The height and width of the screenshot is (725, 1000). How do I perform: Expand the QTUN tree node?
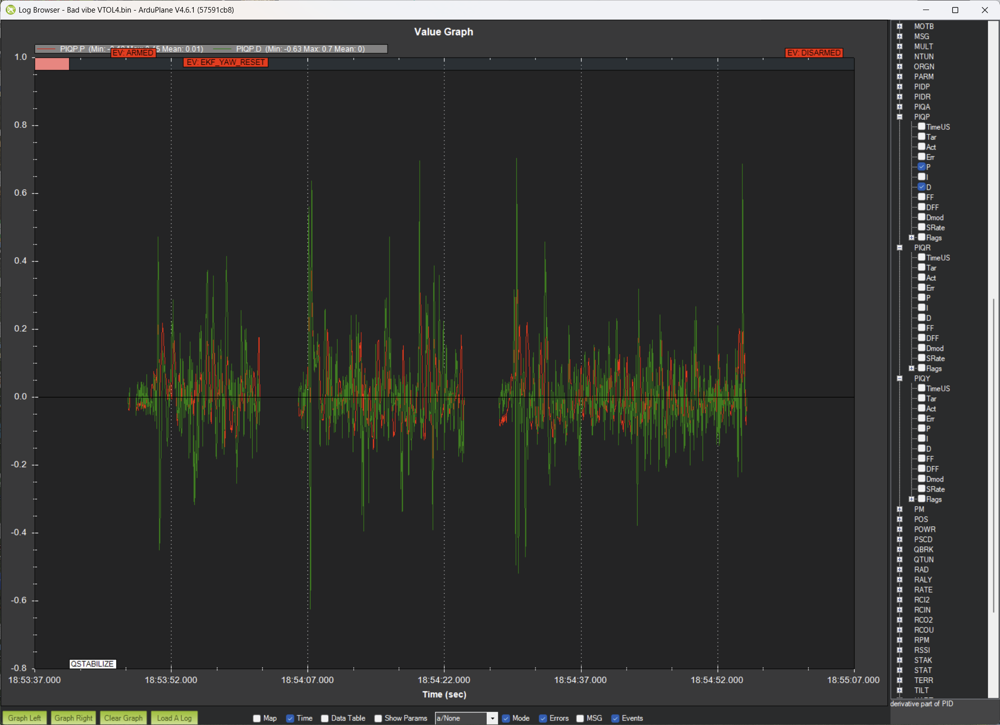900,559
